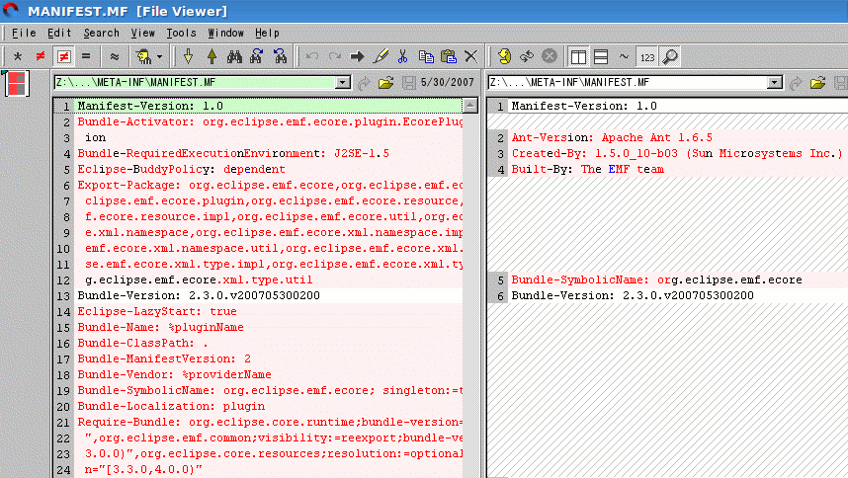Image resolution: width=848 pixels, height=478 pixels.
Task: Click the Bundle-Vendor: %providerName line
Action: coord(270,374)
